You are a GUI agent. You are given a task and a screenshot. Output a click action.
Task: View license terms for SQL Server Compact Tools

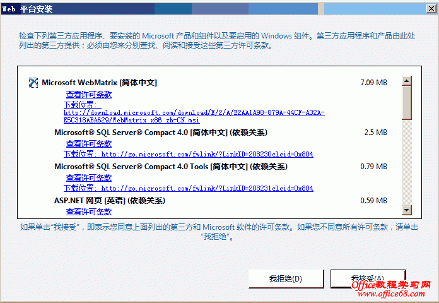(89, 178)
